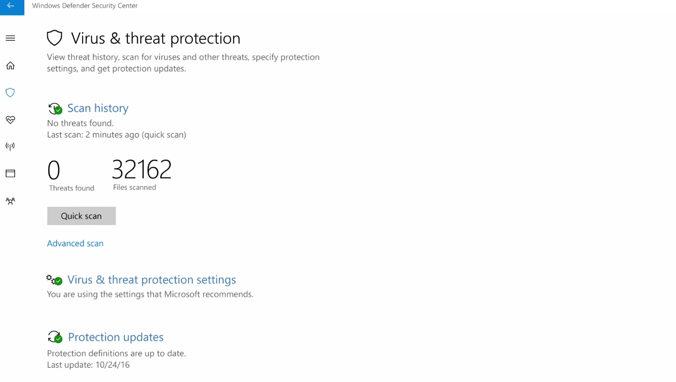Open Virus & threat protection settings

tap(151, 280)
